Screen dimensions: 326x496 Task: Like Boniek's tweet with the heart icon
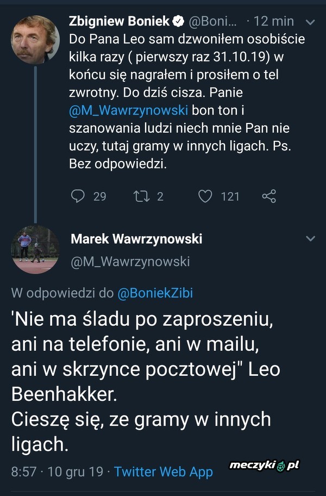tap(205, 196)
